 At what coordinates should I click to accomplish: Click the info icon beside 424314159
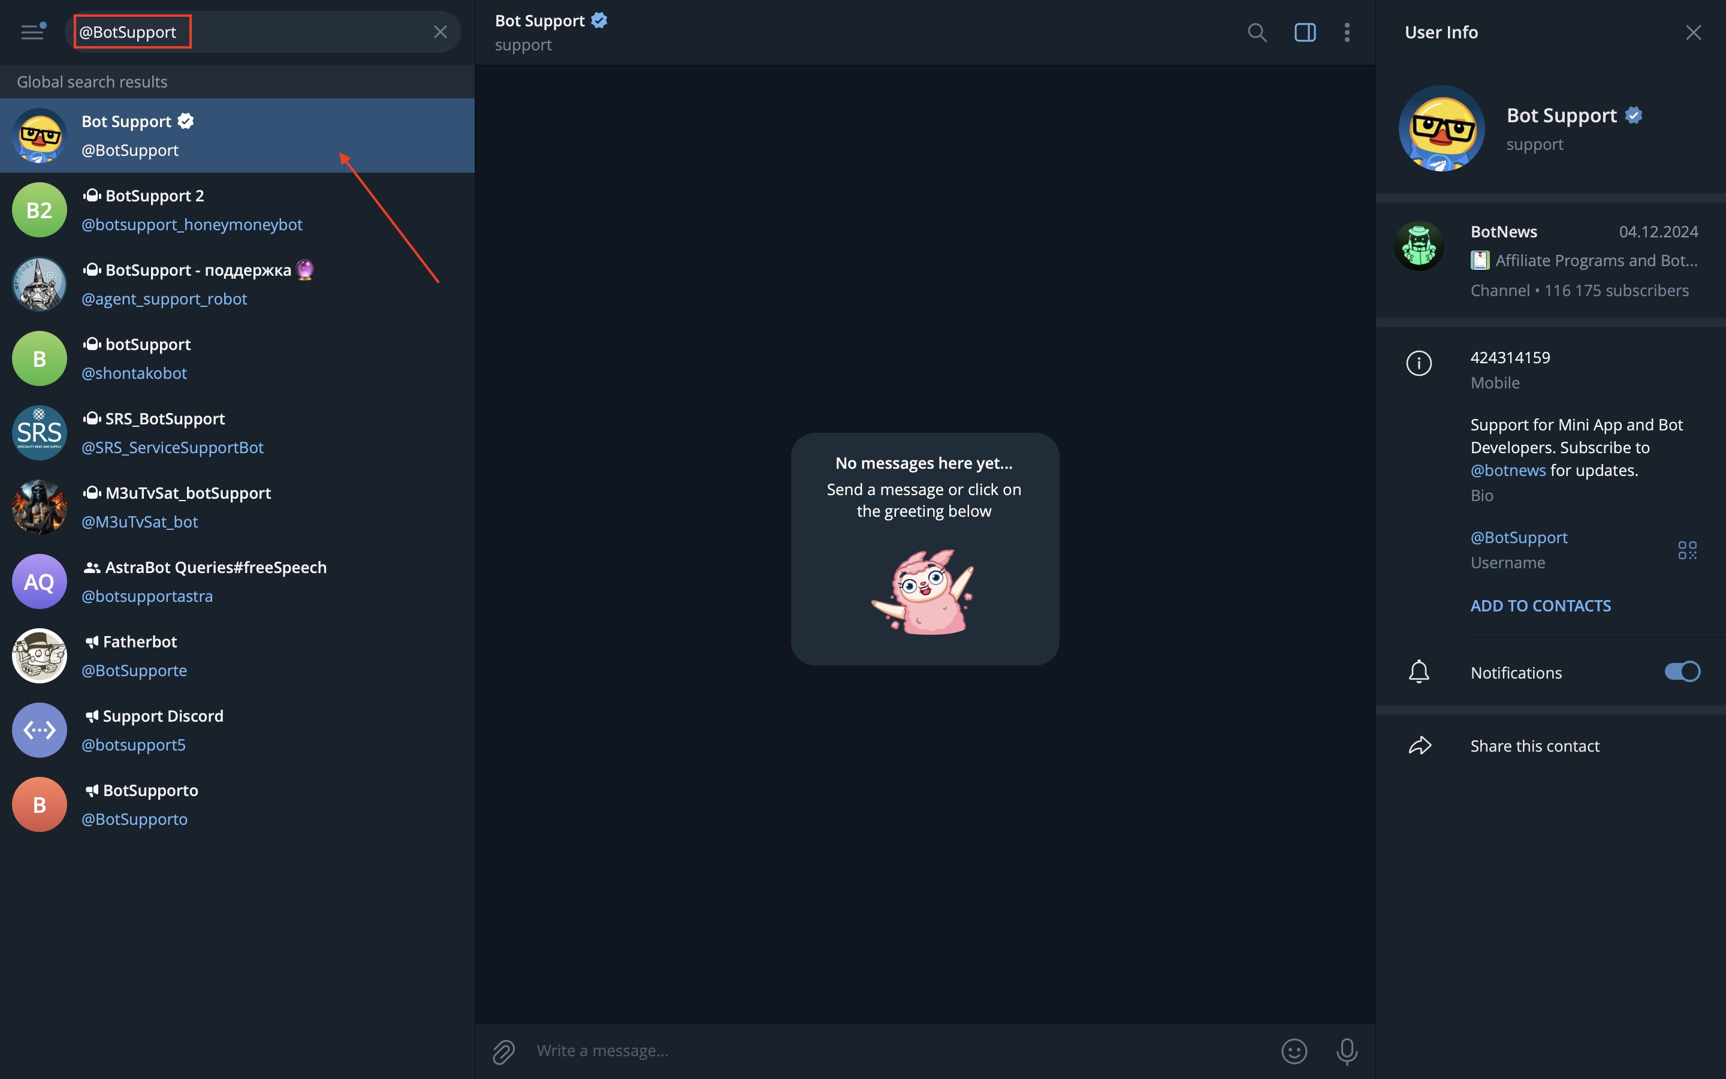tap(1419, 363)
